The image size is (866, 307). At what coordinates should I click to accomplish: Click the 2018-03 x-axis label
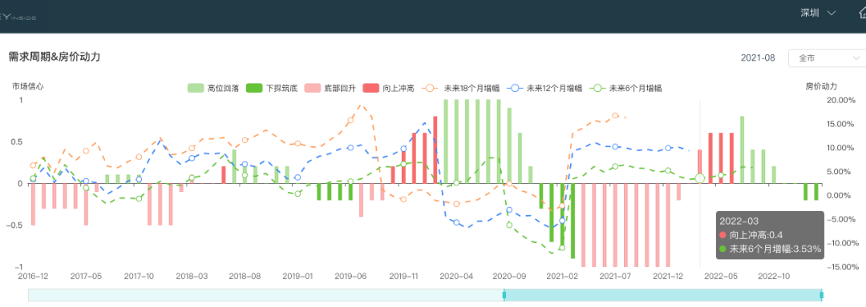[x=192, y=276]
